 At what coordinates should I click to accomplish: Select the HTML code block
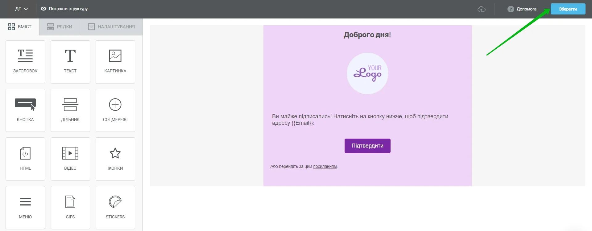(25, 159)
